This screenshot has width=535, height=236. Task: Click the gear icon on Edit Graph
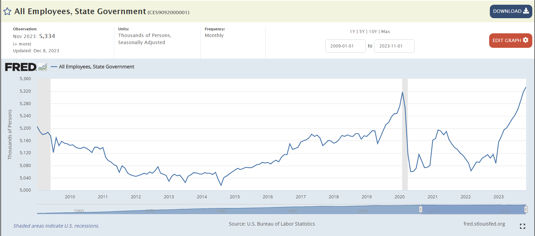click(526, 40)
